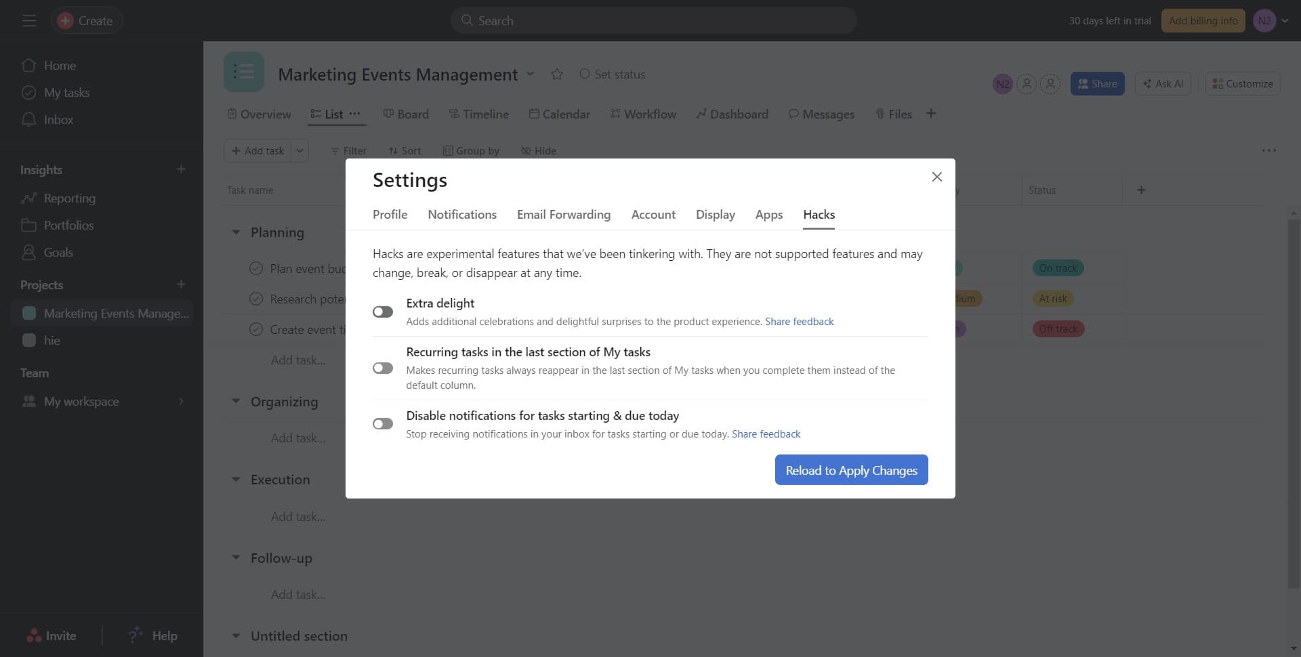This screenshot has width=1301, height=657.
Task: Select Reporting in the sidebar
Action: (x=70, y=198)
